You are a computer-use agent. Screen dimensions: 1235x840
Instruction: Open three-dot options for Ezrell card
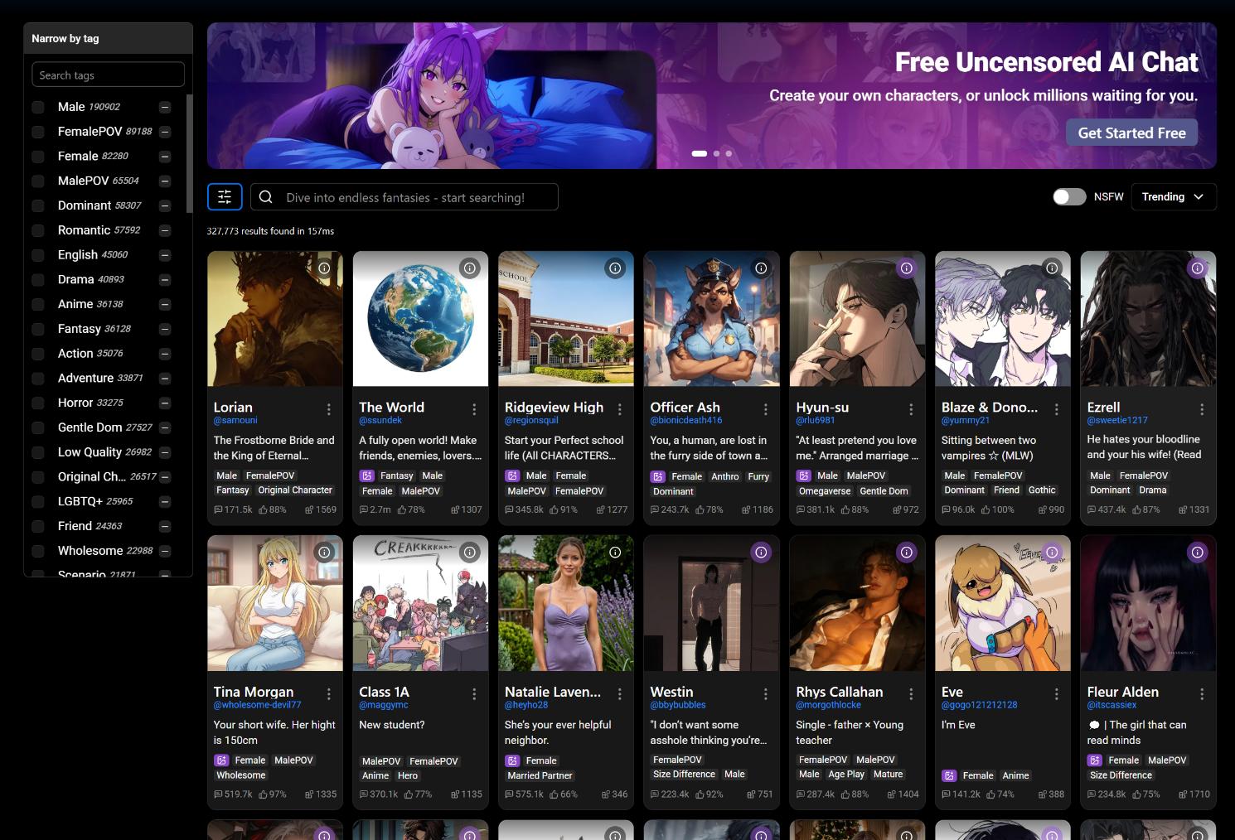coord(1202,409)
